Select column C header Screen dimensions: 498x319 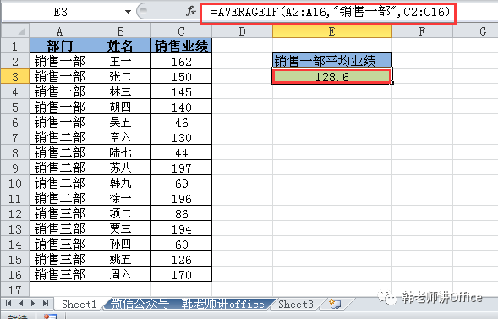coord(181,31)
